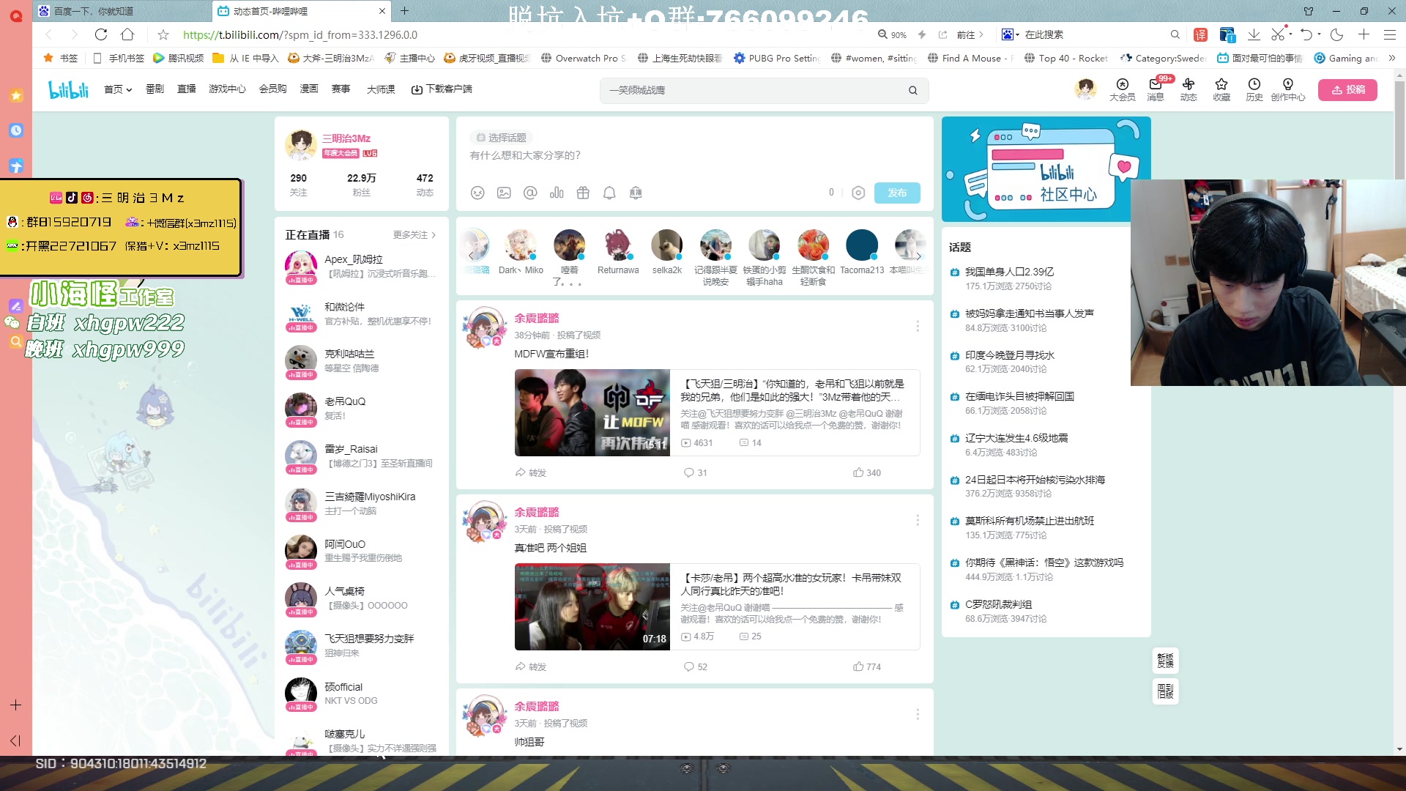Open 收藏 favorites star icon
1406x791 pixels.
(1221, 89)
